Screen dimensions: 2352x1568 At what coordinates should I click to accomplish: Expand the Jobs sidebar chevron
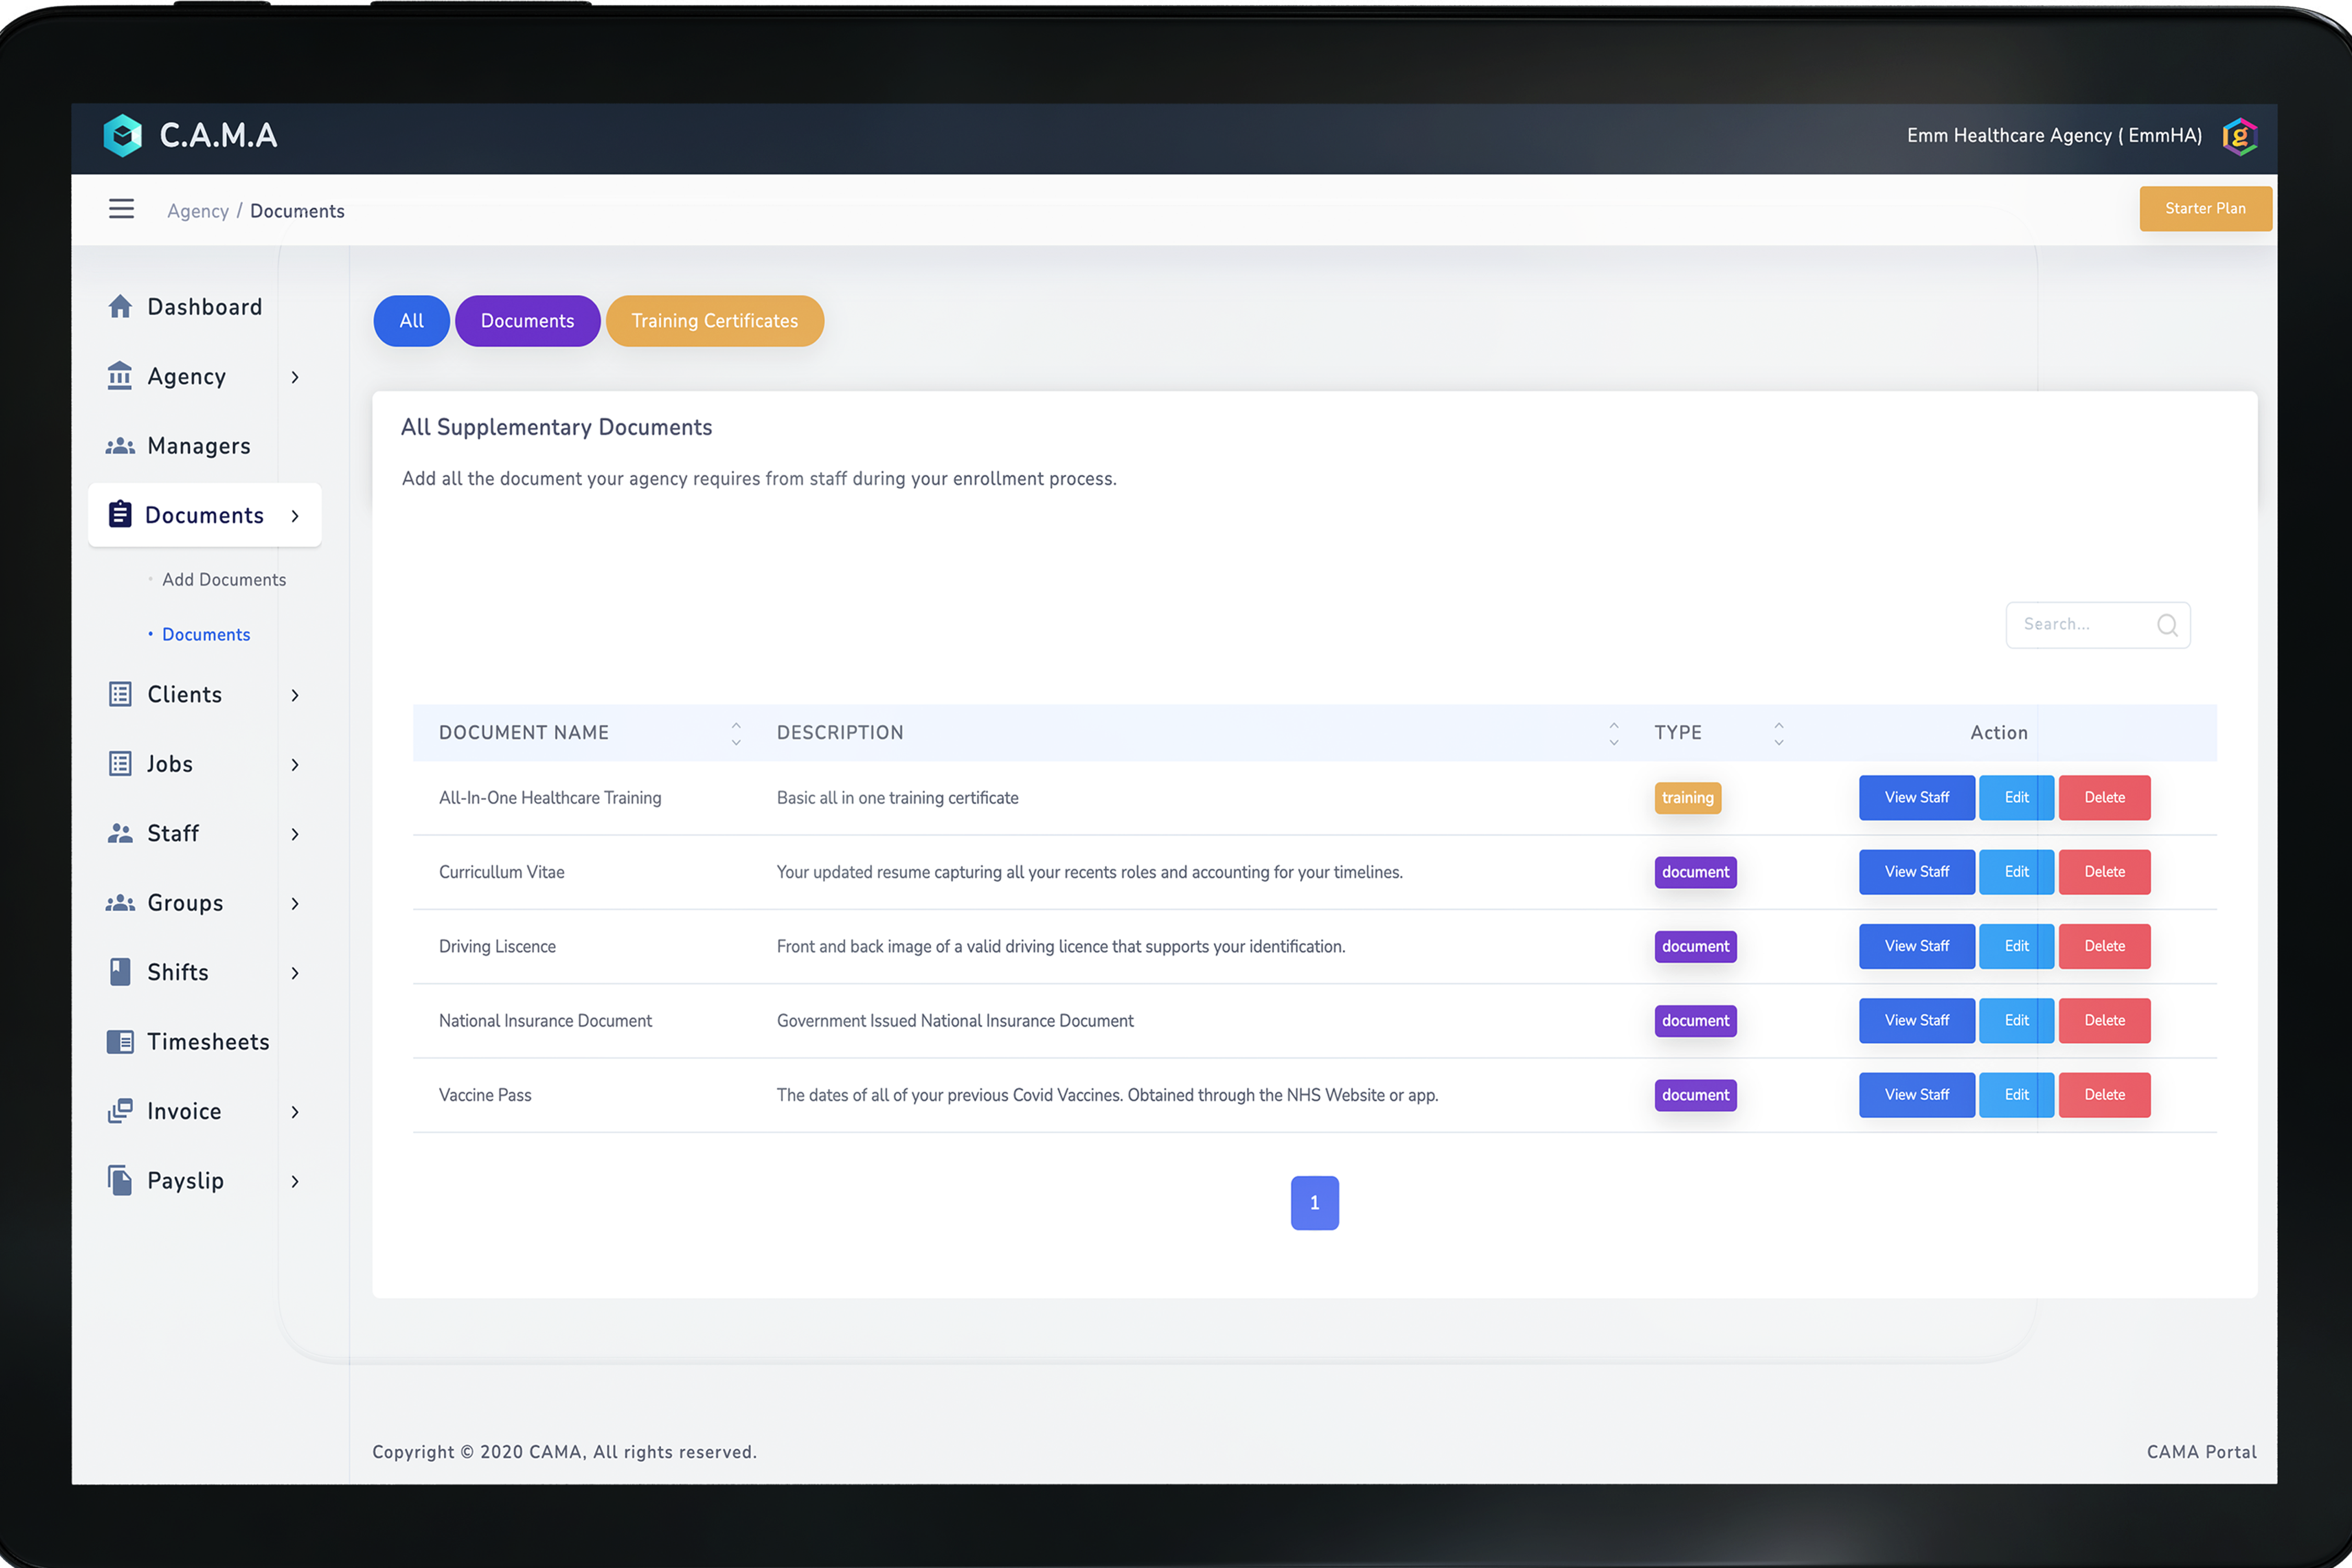click(295, 765)
